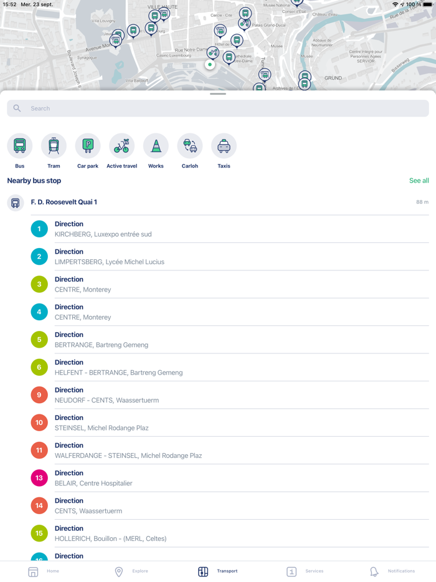Select bus line 14 badge
The width and height of the screenshot is (436, 582).
point(39,505)
